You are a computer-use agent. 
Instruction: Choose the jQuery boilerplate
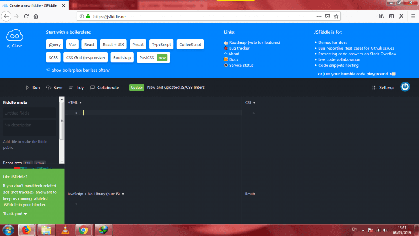pos(54,45)
